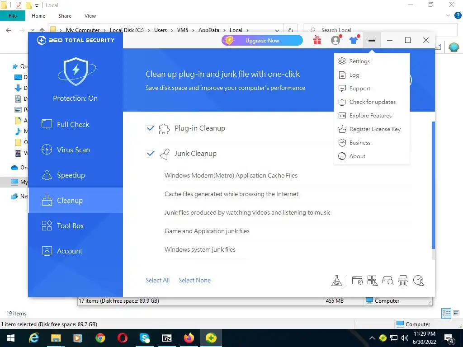The height and width of the screenshot is (347, 463).
Task: Click Select None link
Action: [x=194, y=280]
